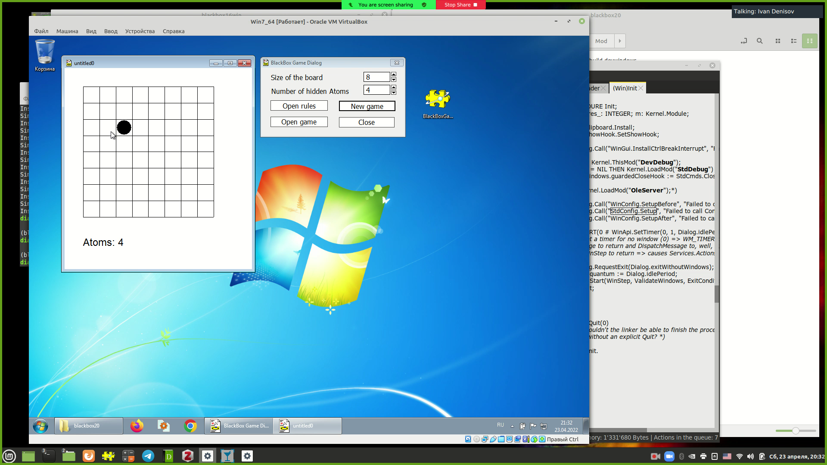
Task: Open Telegram from the Linux panel
Action: click(148, 456)
